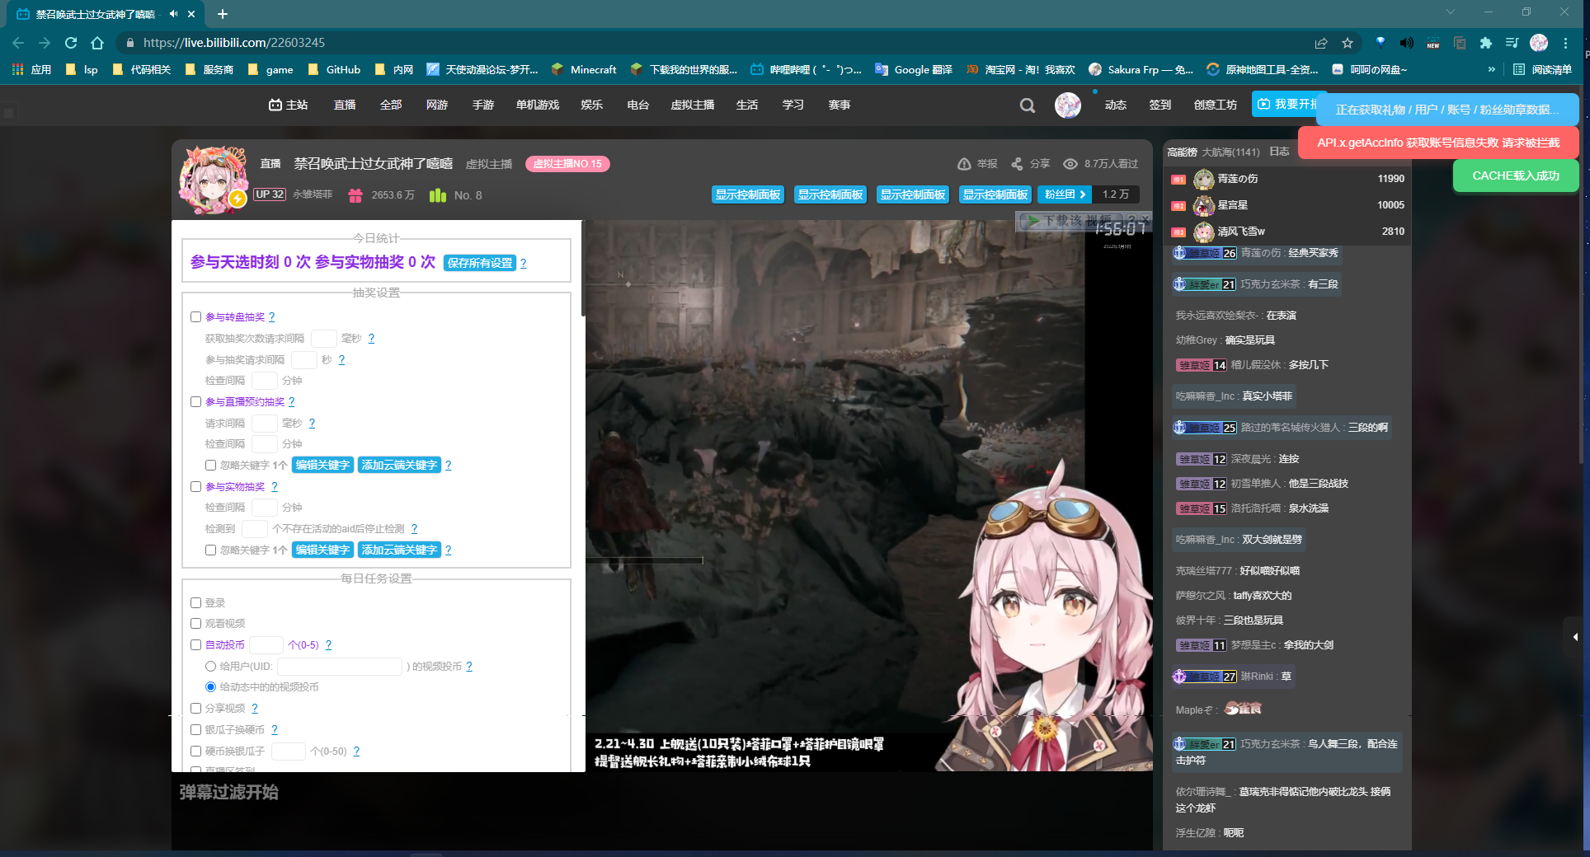This screenshot has height=857, width=1590.
Task: Open the 签到 check-in link
Action: pyautogui.click(x=1160, y=105)
